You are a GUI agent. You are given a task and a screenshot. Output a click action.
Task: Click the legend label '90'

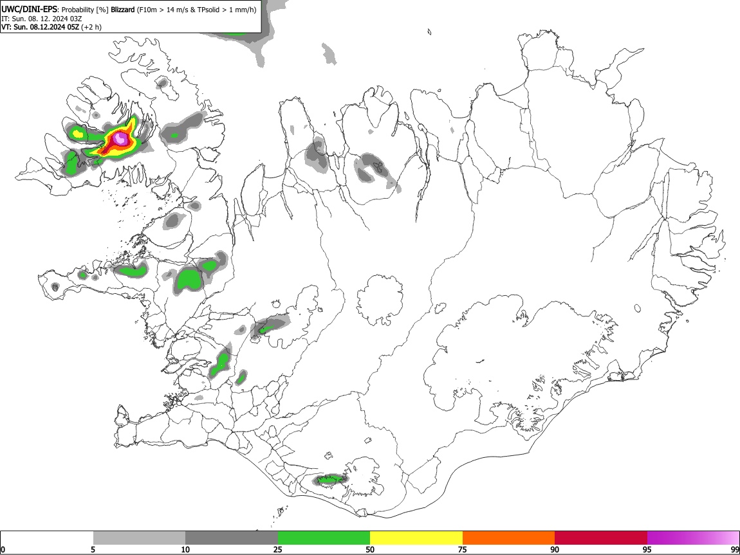[x=555, y=549]
